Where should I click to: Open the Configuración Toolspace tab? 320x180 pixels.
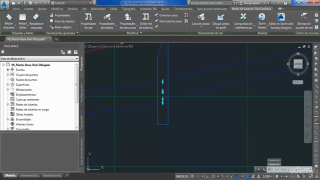point(81,93)
